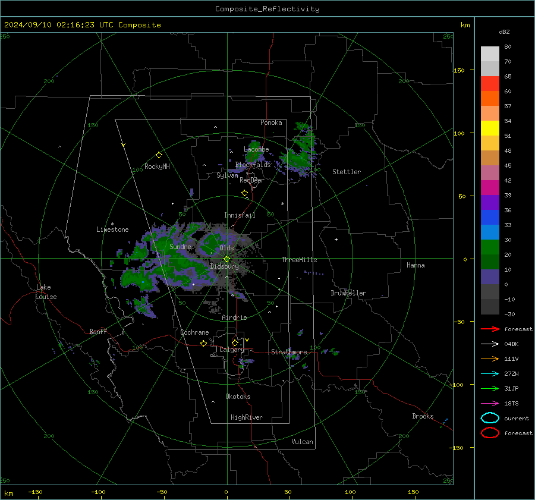
Task: Click the cyan 27ZW arrow icon
Action: (490, 374)
